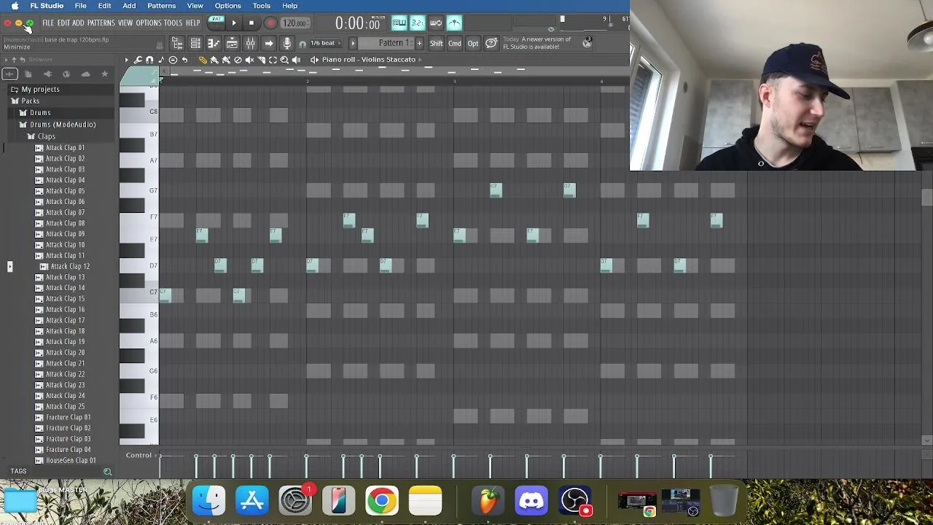933x525 pixels.
Task: Open the in-app VIEW menu
Action: (x=125, y=23)
